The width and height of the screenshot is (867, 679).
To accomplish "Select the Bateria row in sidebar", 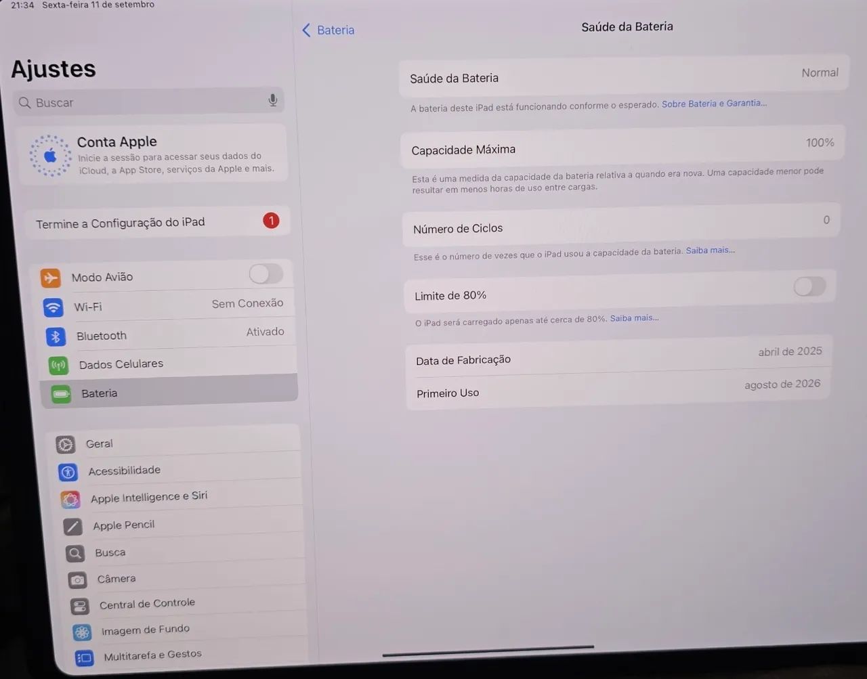I will [169, 392].
